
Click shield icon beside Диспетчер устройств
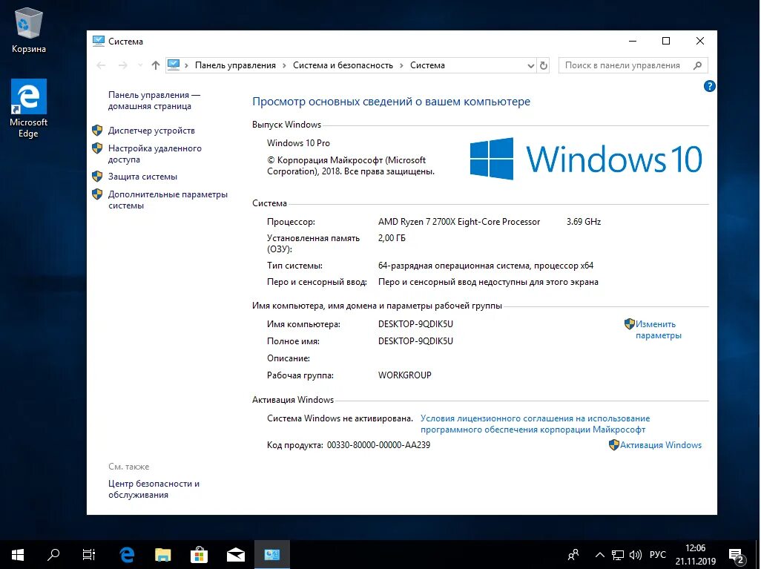97,130
